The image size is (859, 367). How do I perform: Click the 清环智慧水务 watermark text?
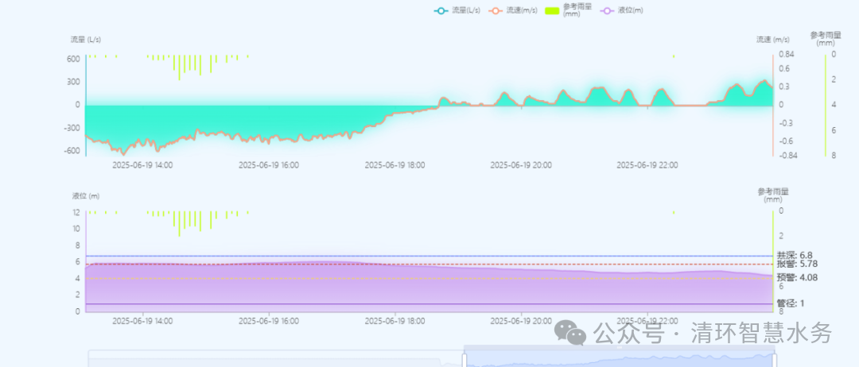pyautogui.click(x=761, y=333)
